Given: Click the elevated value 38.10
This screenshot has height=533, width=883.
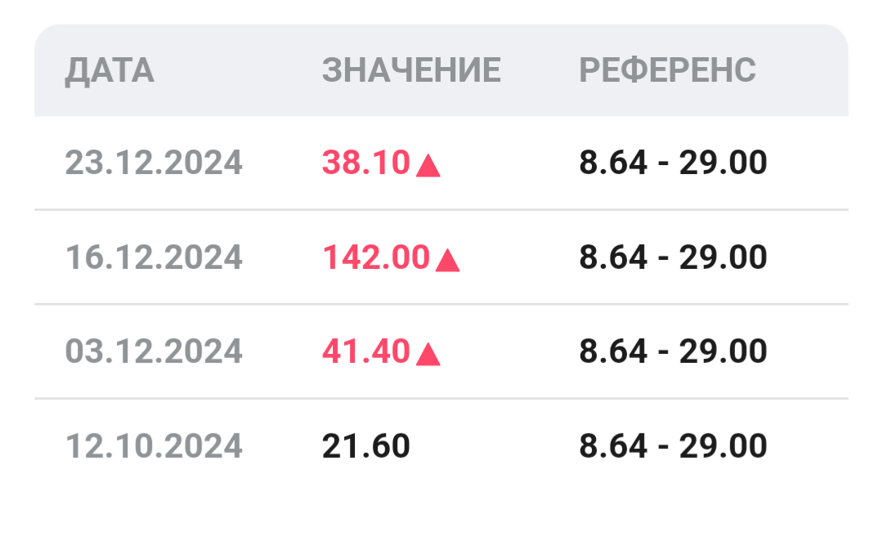Looking at the screenshot, I should [365, 163].
